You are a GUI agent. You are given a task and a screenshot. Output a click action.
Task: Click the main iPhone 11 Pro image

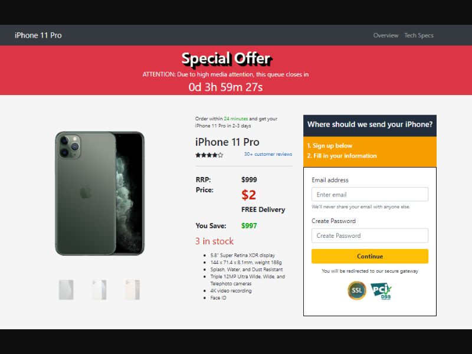[x=100, y=194]
